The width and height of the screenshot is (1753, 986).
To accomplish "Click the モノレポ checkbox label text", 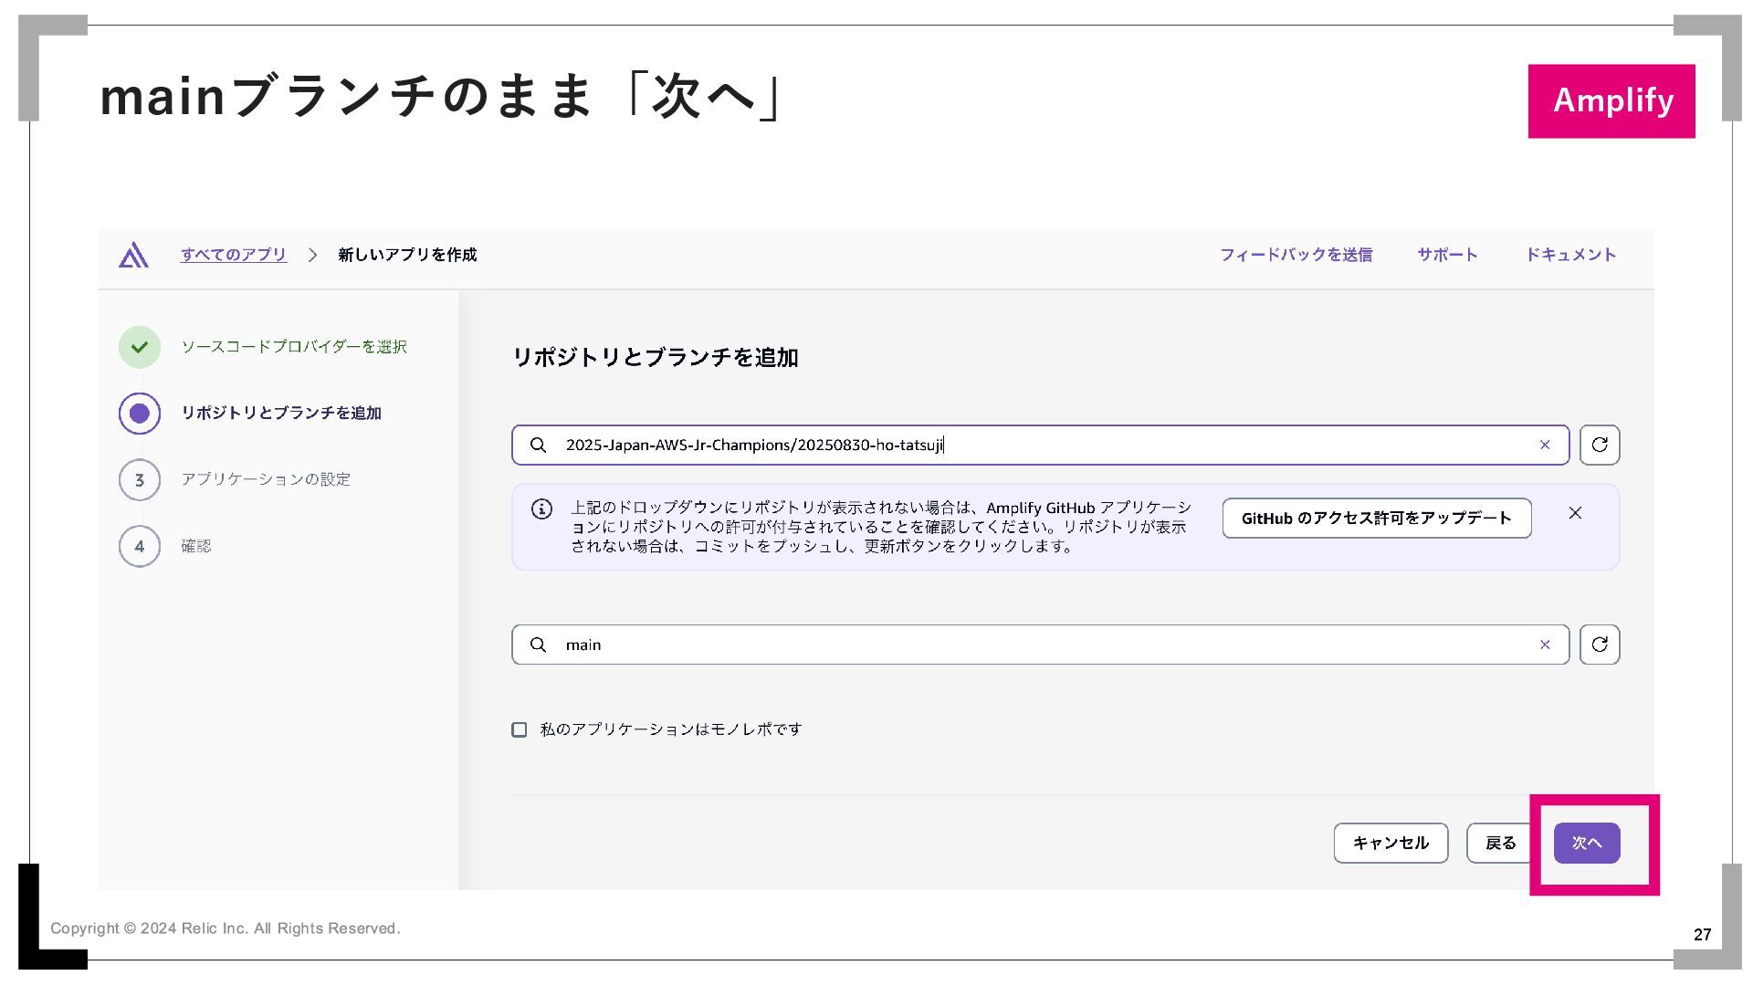I will (671, 729).
